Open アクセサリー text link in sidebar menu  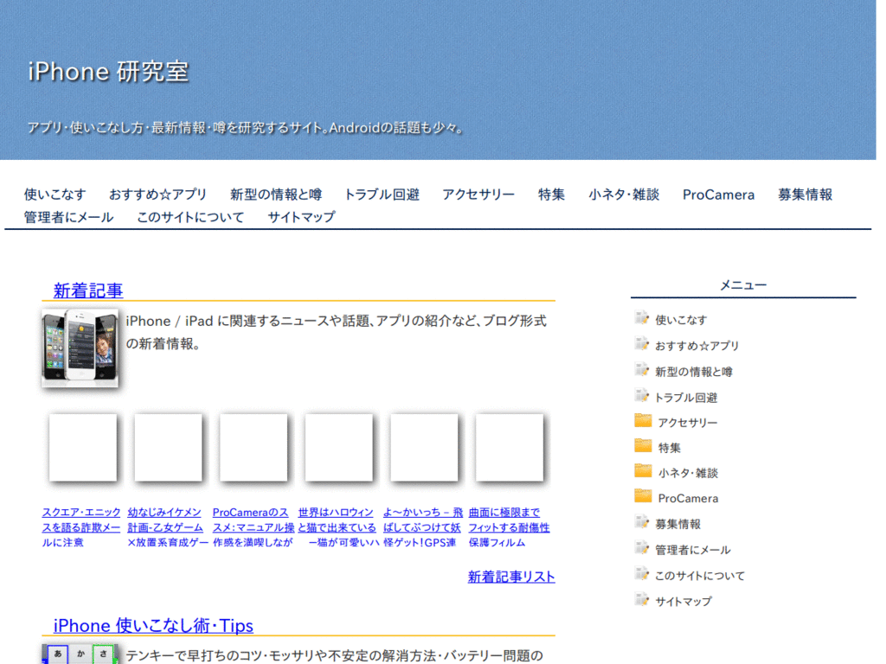[688, 423]
